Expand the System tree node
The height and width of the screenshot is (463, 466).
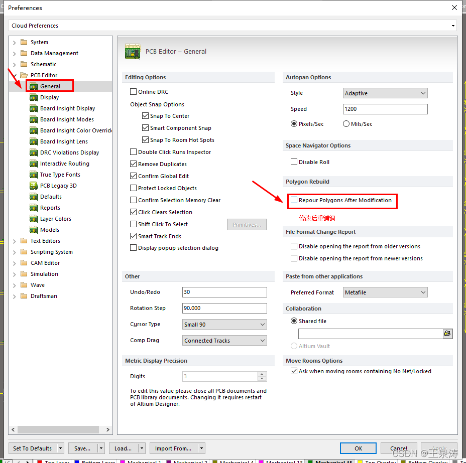tap(14, 43)
